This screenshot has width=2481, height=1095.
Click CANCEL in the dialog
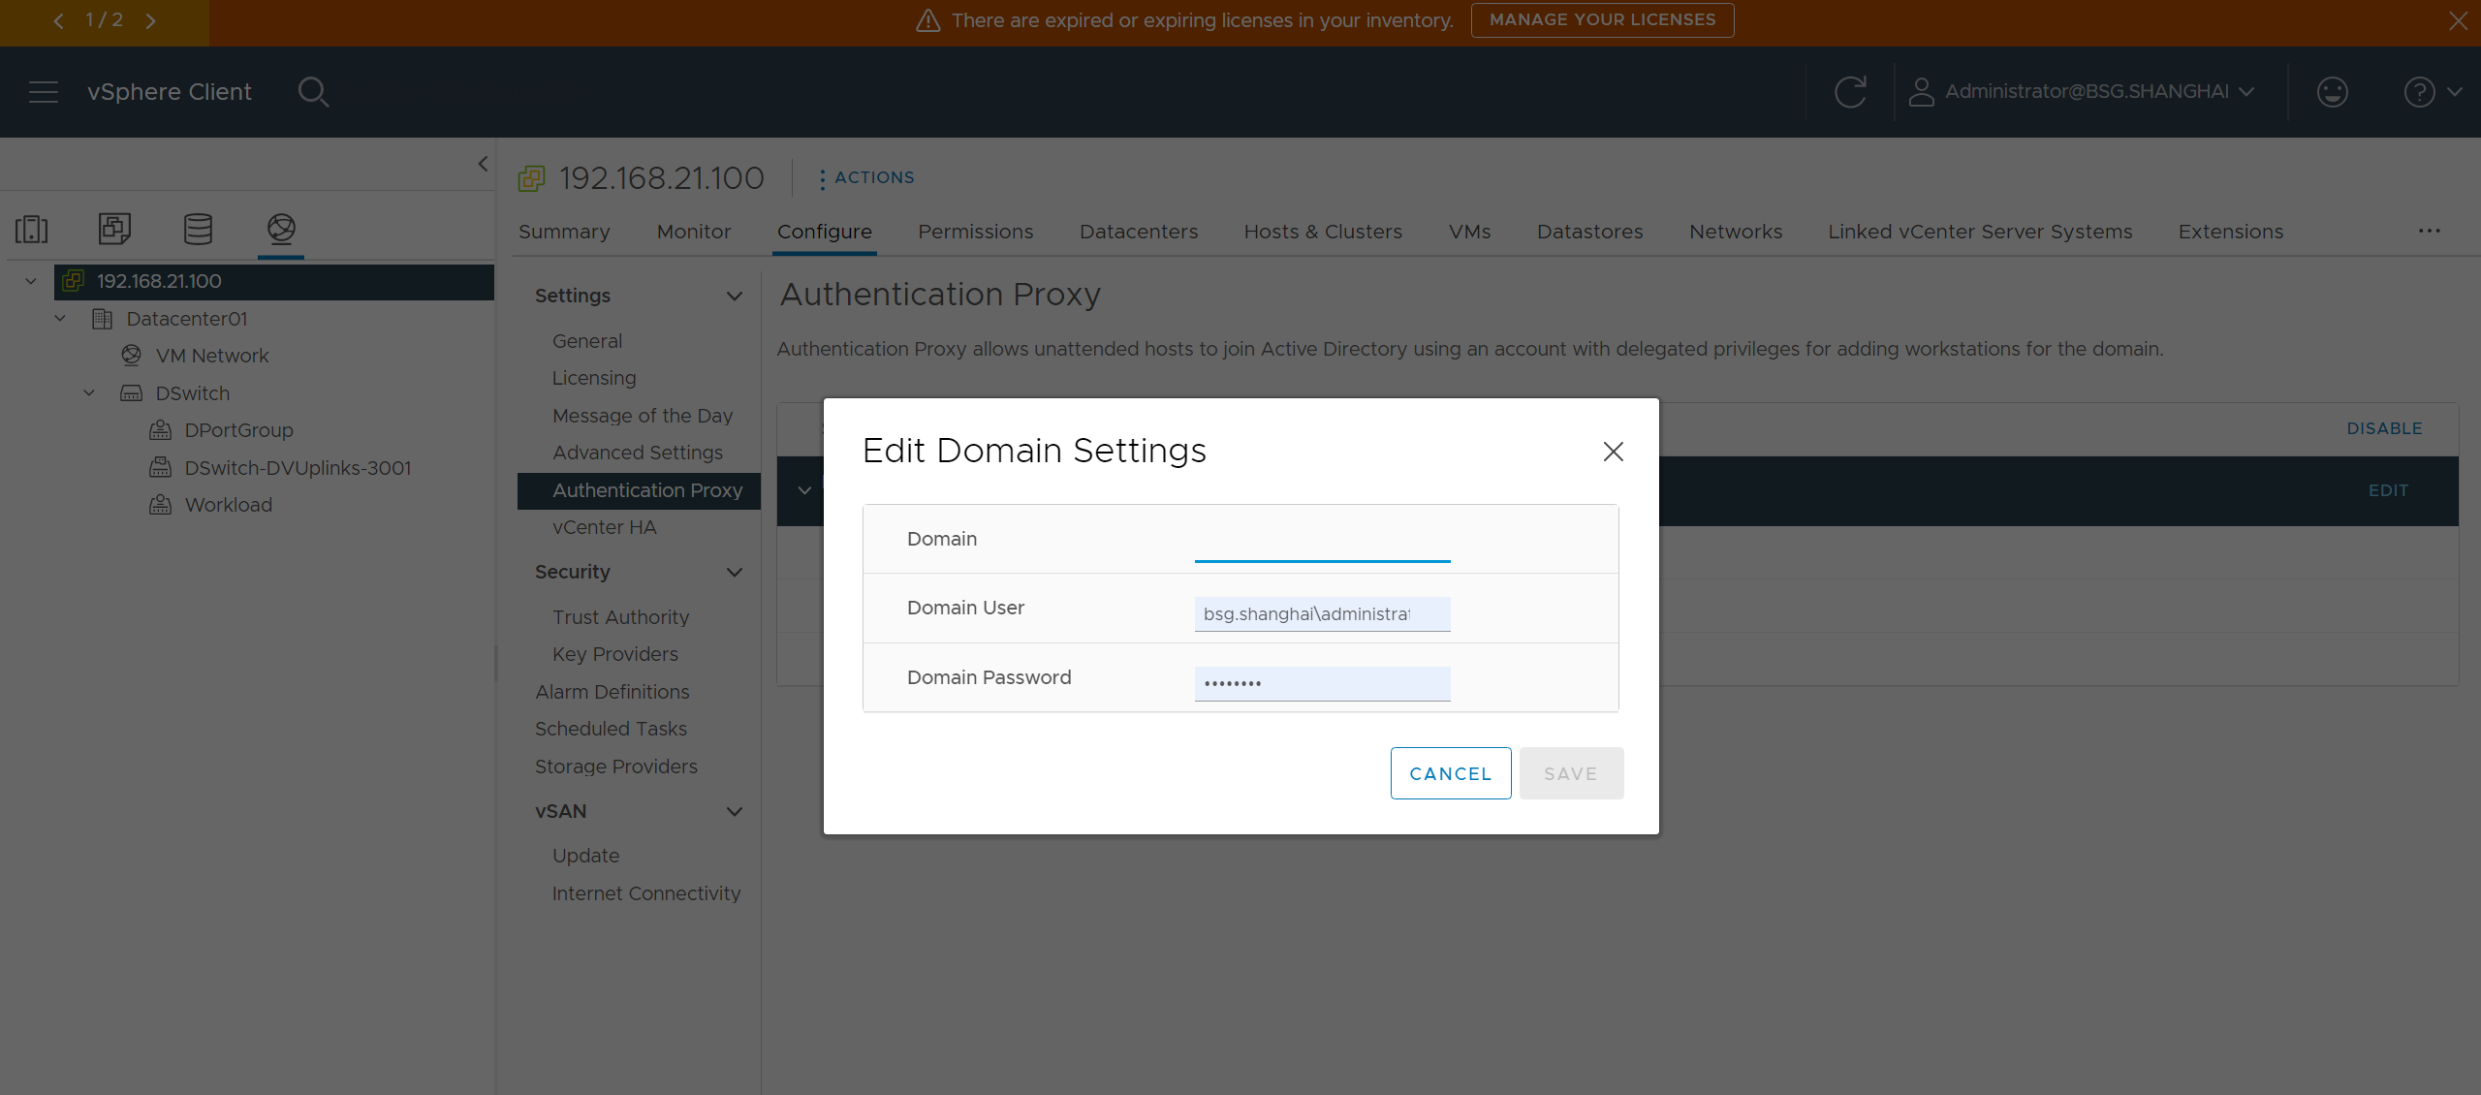tap(1450, 773)
